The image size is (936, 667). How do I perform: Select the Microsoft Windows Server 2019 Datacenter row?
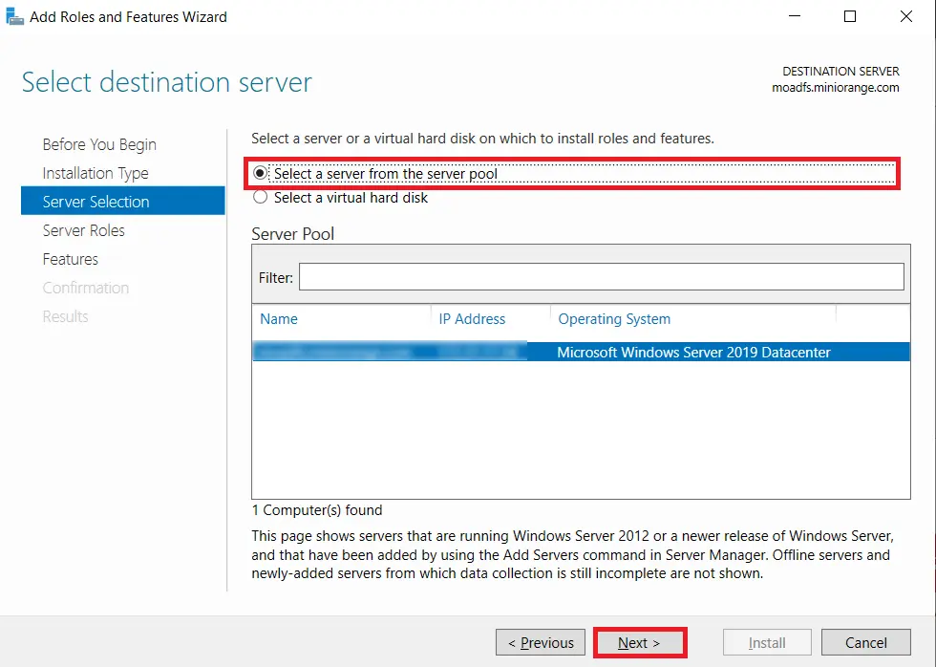point(581,352)
